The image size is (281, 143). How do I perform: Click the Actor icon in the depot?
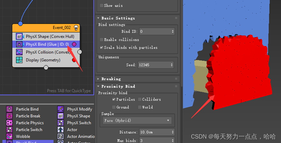pos(61,130)
